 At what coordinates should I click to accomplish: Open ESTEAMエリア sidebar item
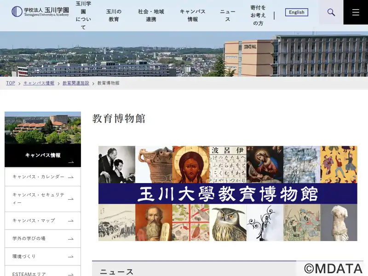point(43,271)
